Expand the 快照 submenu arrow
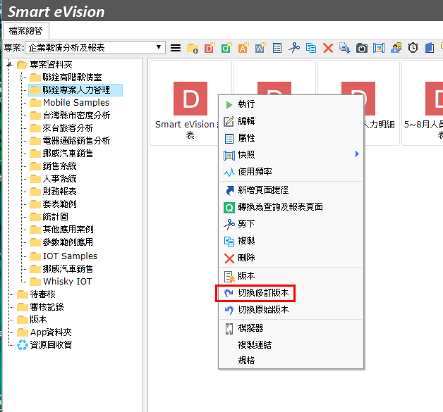Viewport: 443px width, 412px height. (x=357, y=154)
